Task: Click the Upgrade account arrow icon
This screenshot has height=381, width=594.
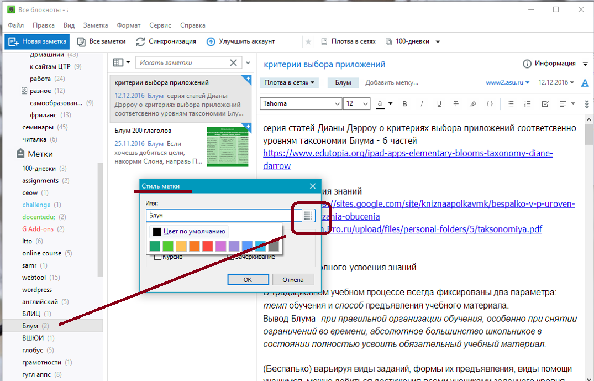Action: point(211,41)
